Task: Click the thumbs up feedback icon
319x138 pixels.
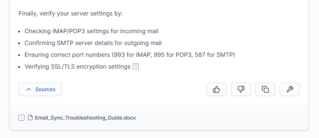Action: point(216,89)
